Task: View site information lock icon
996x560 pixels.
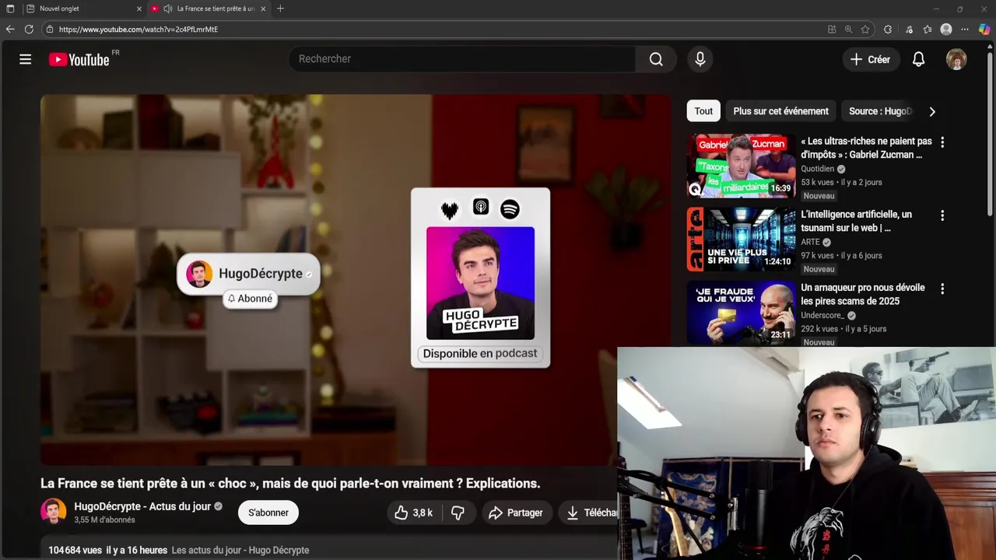Action: [50, 30]
